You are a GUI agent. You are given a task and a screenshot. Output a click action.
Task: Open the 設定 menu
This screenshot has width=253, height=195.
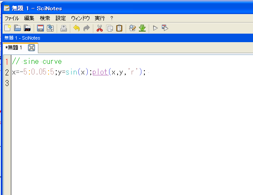point(60,18)
